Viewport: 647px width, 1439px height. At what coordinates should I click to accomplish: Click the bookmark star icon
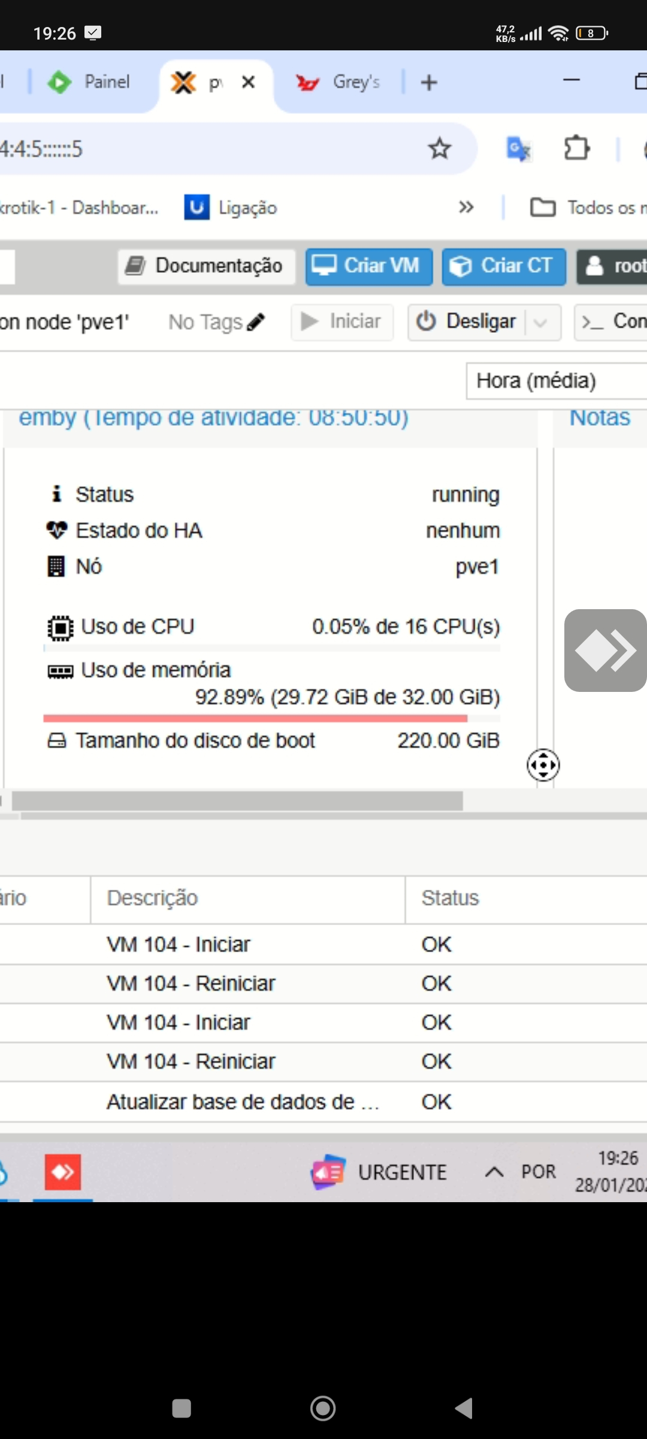(439, 148)
